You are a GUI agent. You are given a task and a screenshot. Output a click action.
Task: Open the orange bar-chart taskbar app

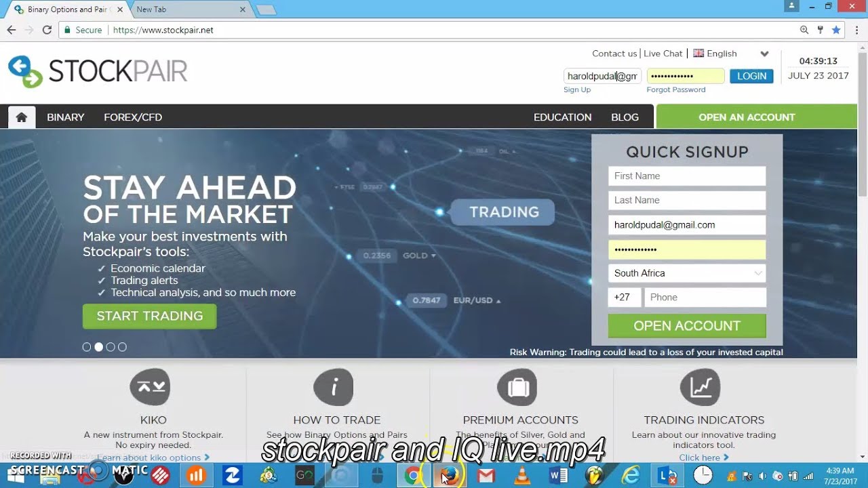click(x=196, y=476)
